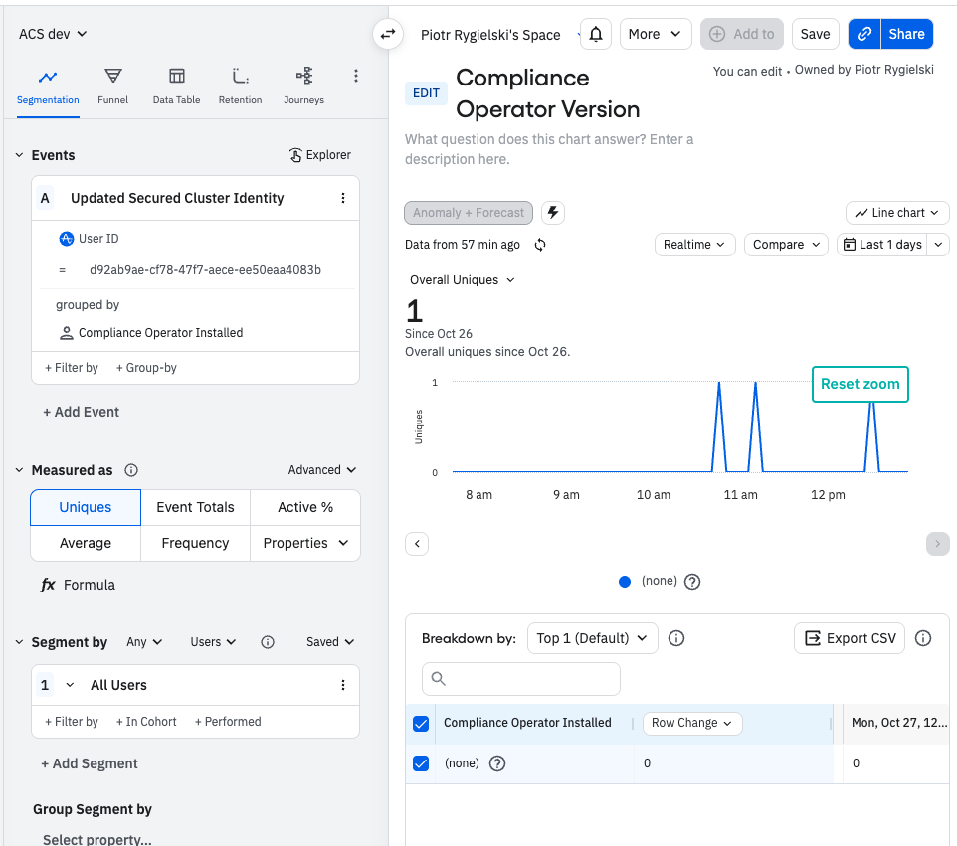Switch to the Funnel tab
Screen dimensions: 957x846
[112, 85]
